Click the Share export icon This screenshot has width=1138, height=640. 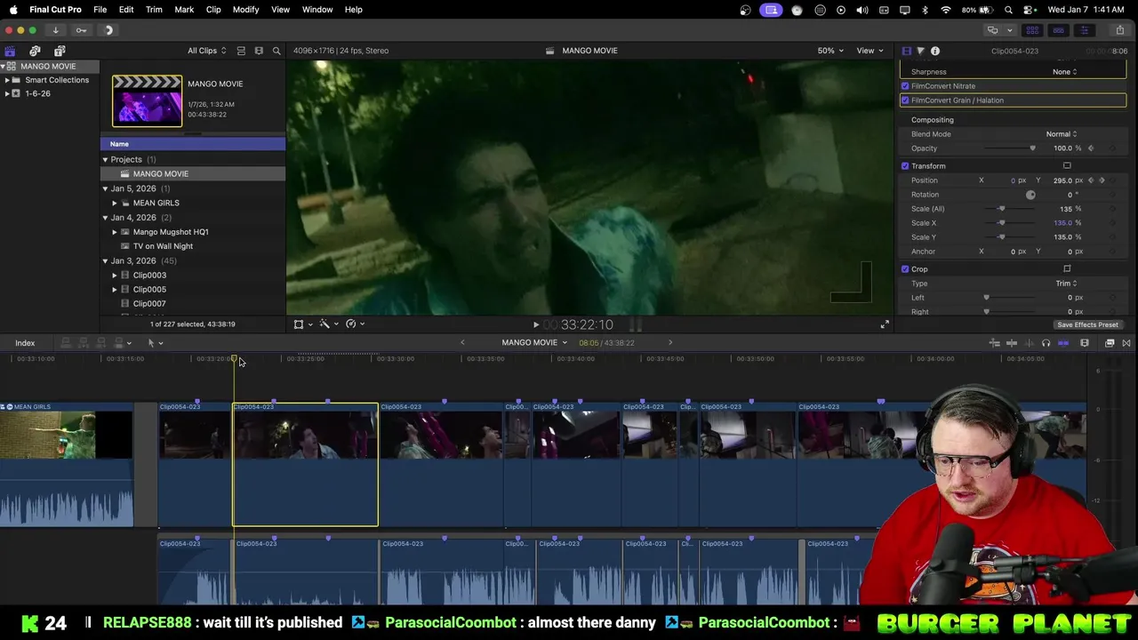[x=1119, y=30]
